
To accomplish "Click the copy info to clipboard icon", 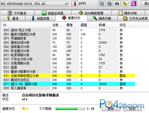I will 101,4.
